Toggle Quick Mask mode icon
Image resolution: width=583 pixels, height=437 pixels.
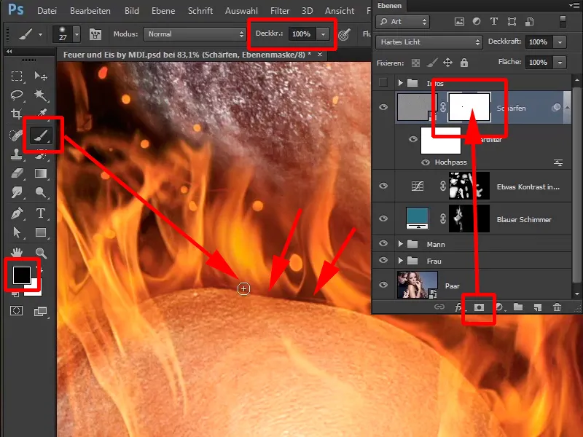click(x=16, y=311)
